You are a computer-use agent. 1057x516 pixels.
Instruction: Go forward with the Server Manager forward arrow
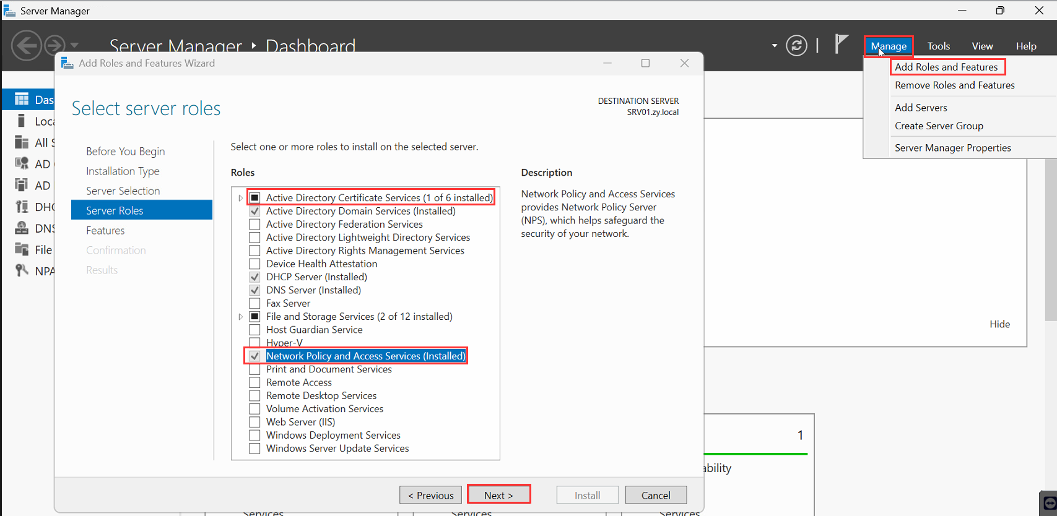pos(55,45)
